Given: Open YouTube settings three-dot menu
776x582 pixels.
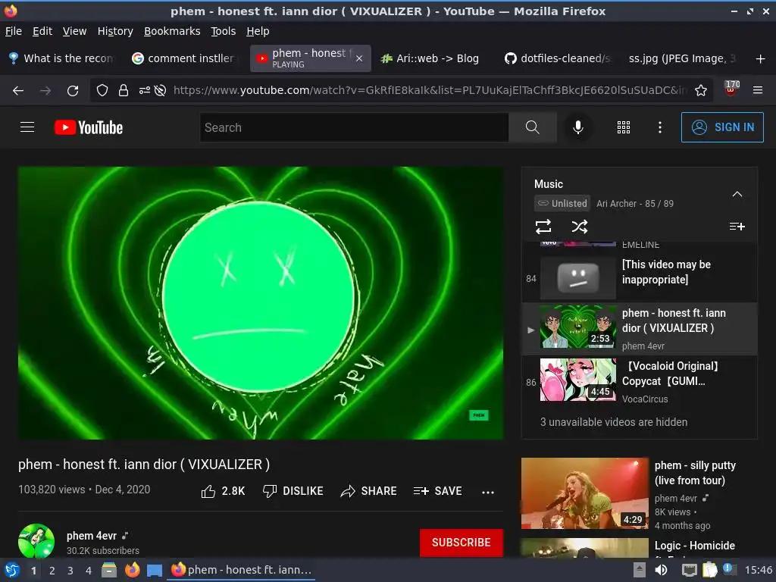Looking at the screenshot, I should [660, 127].
